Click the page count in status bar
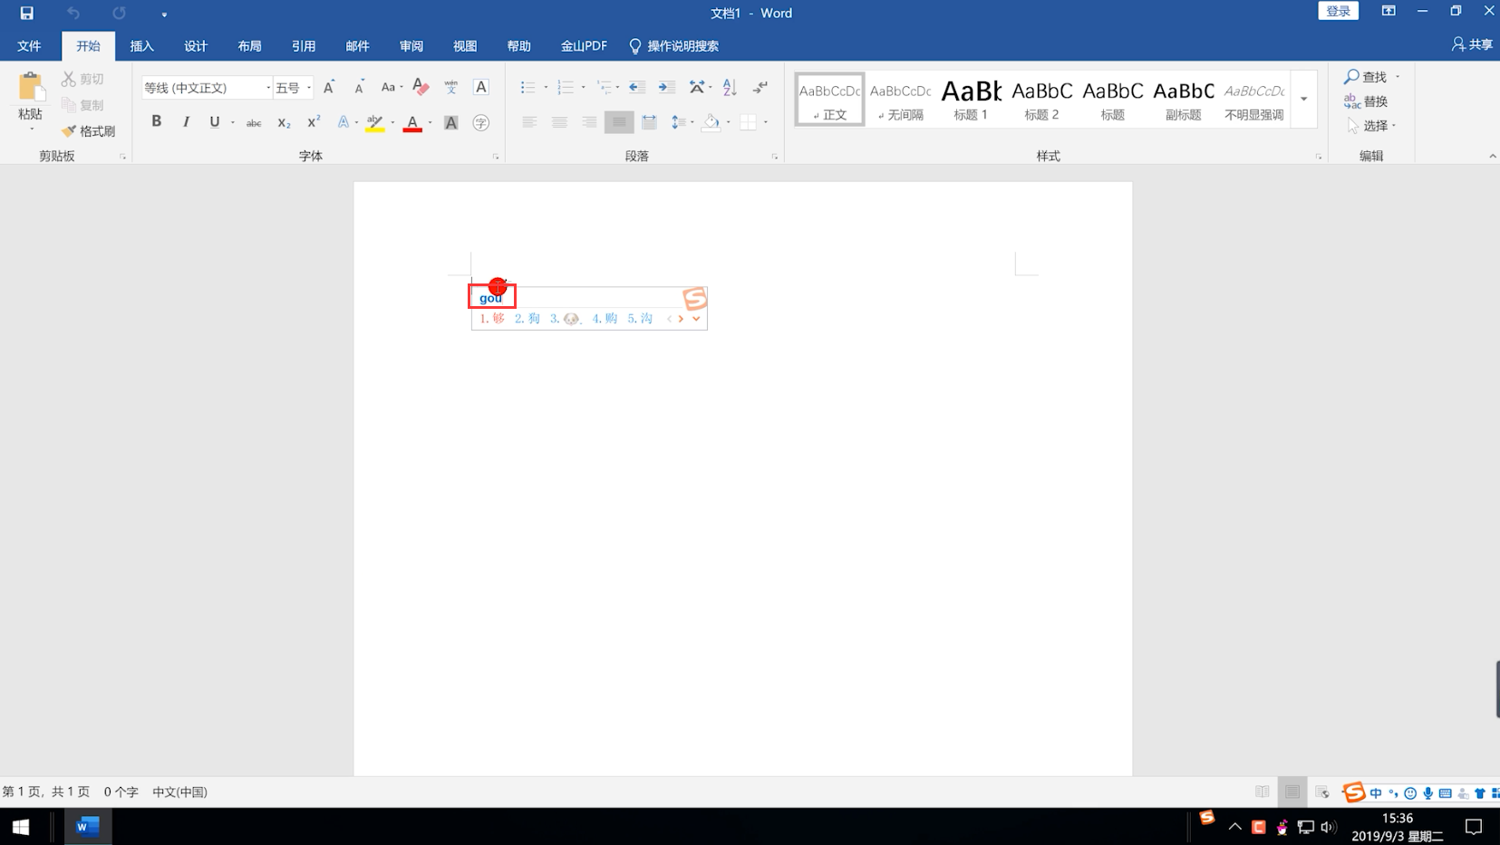Image resolution: width=1500 pixels, height=845 pixels. coord(45,792)
